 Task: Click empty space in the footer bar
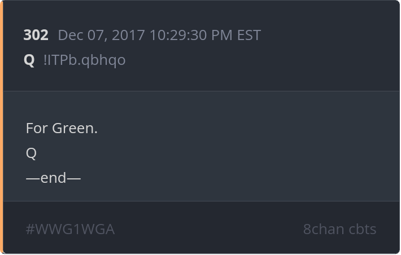pos(204,228)
